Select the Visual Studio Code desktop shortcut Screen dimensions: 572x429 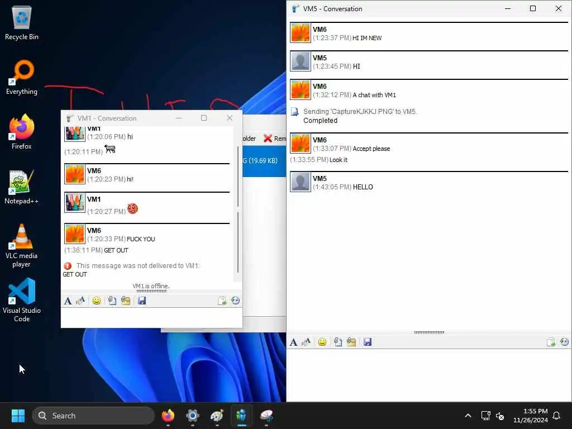[22, 301]
